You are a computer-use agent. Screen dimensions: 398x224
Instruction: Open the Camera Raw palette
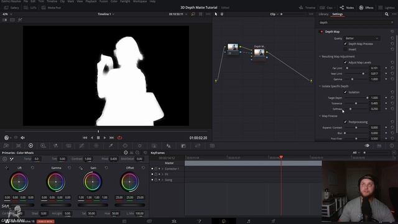tap(6, 146)
